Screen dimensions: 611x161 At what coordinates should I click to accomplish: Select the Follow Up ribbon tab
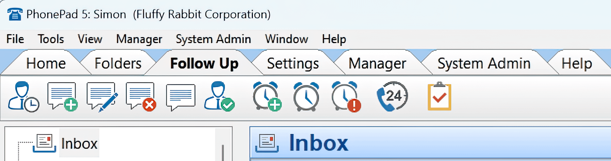tap(204, 63)
